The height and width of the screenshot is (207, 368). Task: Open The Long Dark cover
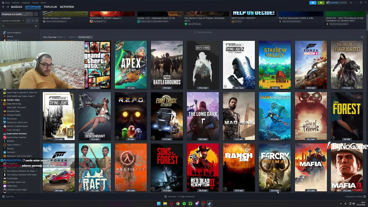click(x=203, y=116)
